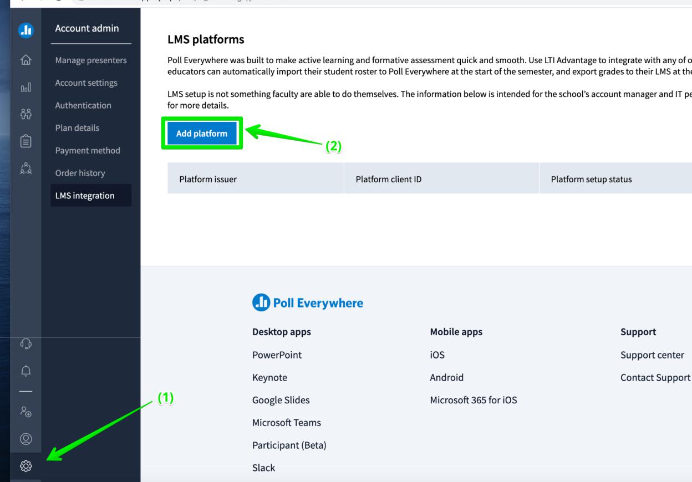Click the Poll Everywhere footer logo

tap(308, 303)
